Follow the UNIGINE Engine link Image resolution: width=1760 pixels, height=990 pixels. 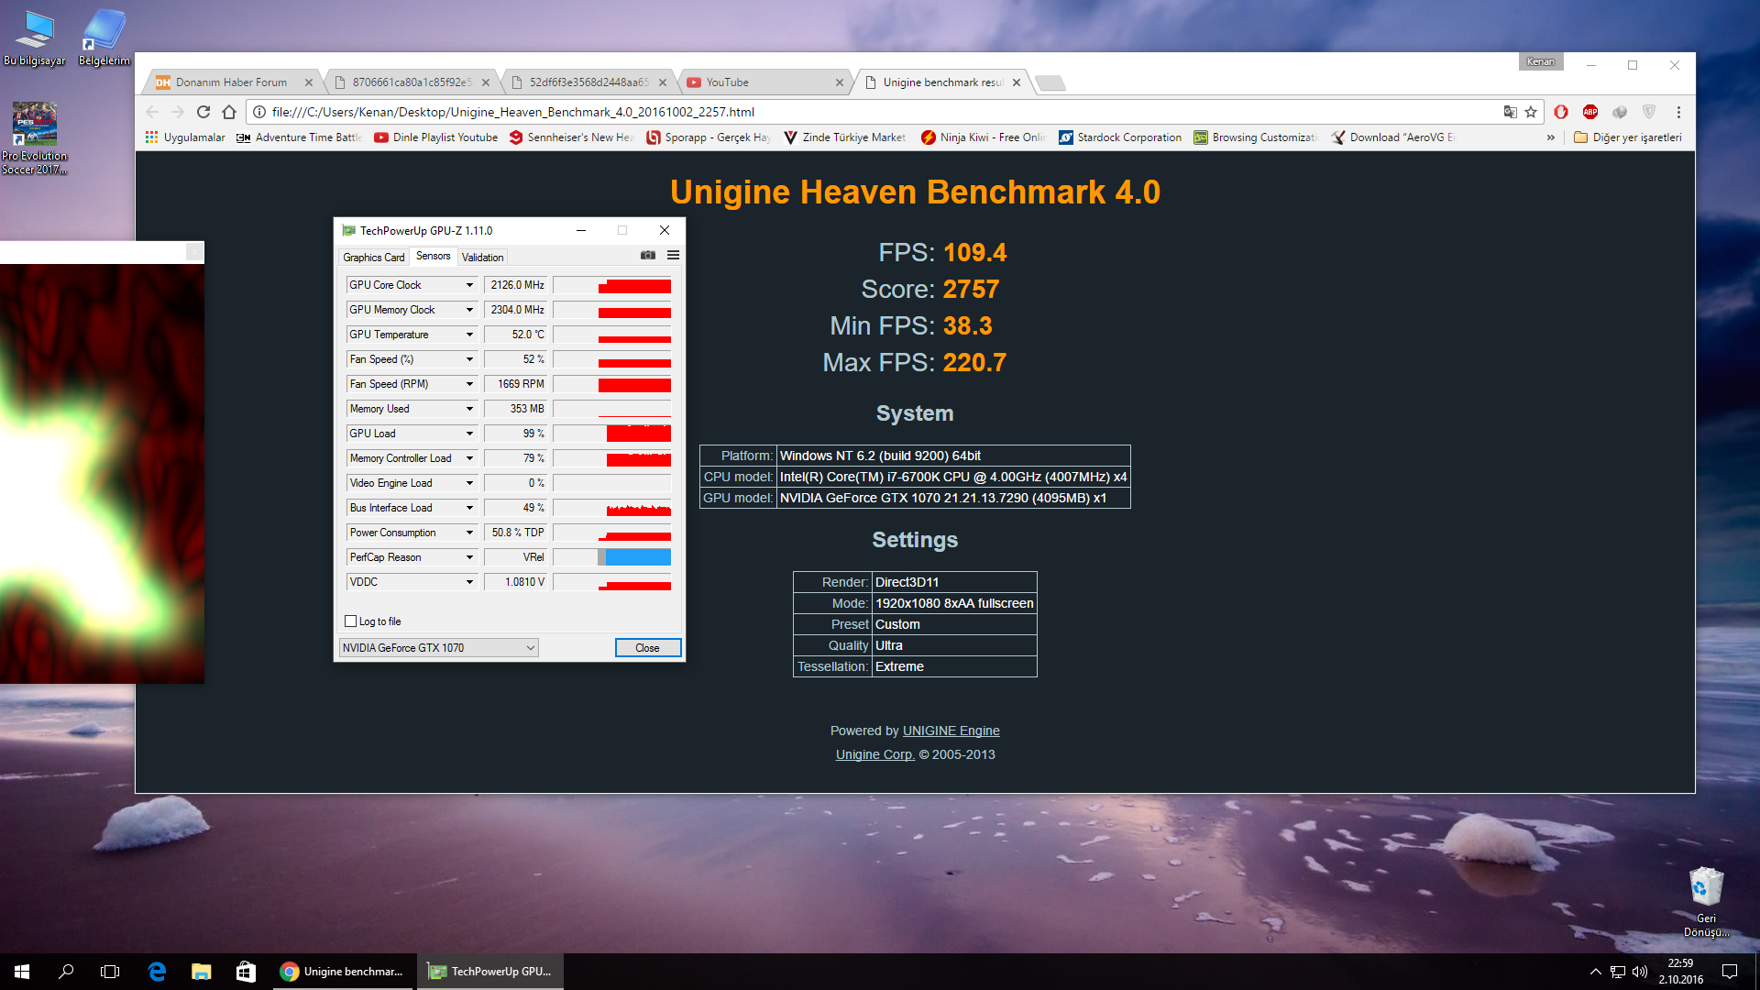coord(951,731)
